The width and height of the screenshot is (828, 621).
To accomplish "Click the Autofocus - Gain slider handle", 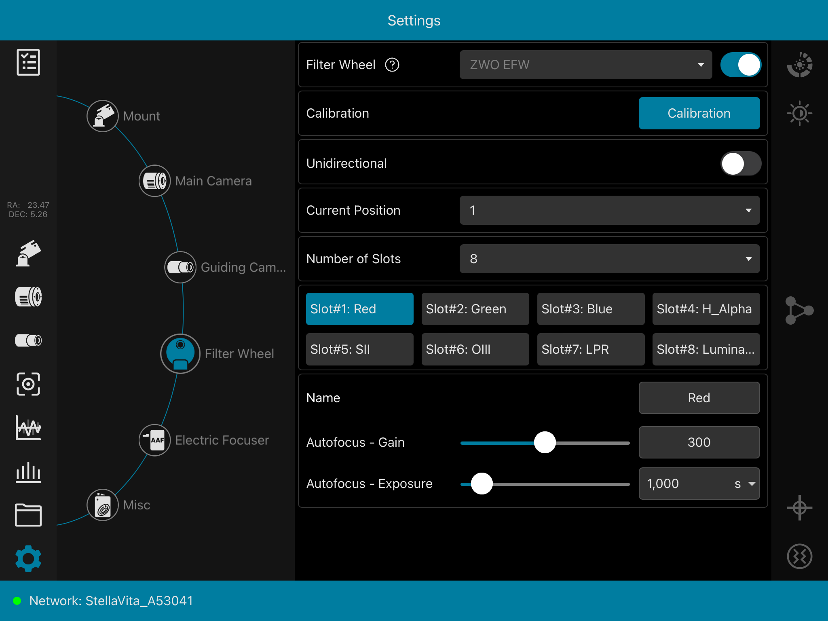I will point(545,442).
